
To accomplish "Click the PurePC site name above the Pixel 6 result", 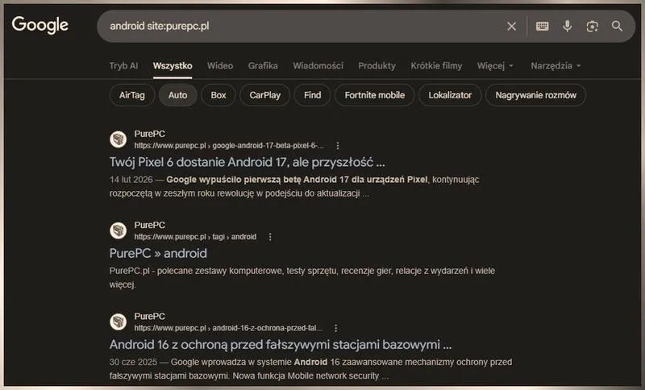I will coord(150,134).
